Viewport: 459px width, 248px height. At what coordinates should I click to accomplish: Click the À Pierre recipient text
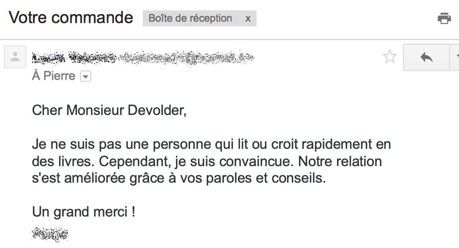[x=54, y=76]
